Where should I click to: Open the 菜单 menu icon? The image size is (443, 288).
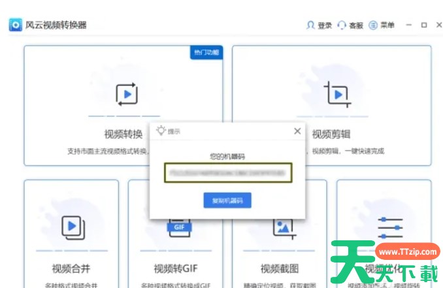tap(373, 25)
